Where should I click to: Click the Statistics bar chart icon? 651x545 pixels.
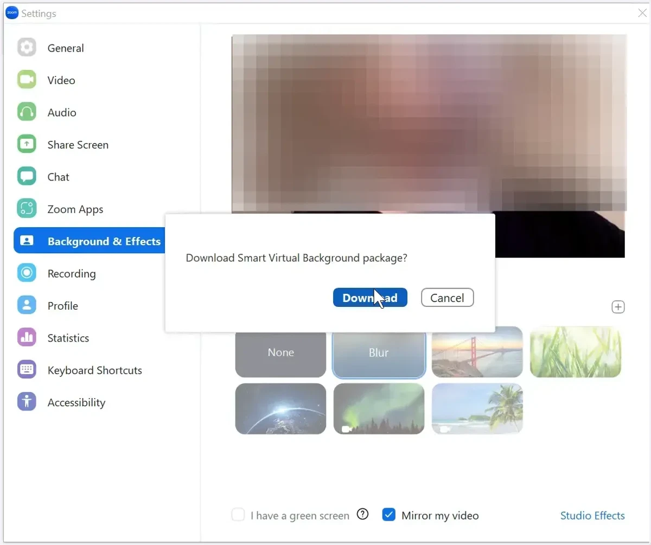[x=27, y=337]
